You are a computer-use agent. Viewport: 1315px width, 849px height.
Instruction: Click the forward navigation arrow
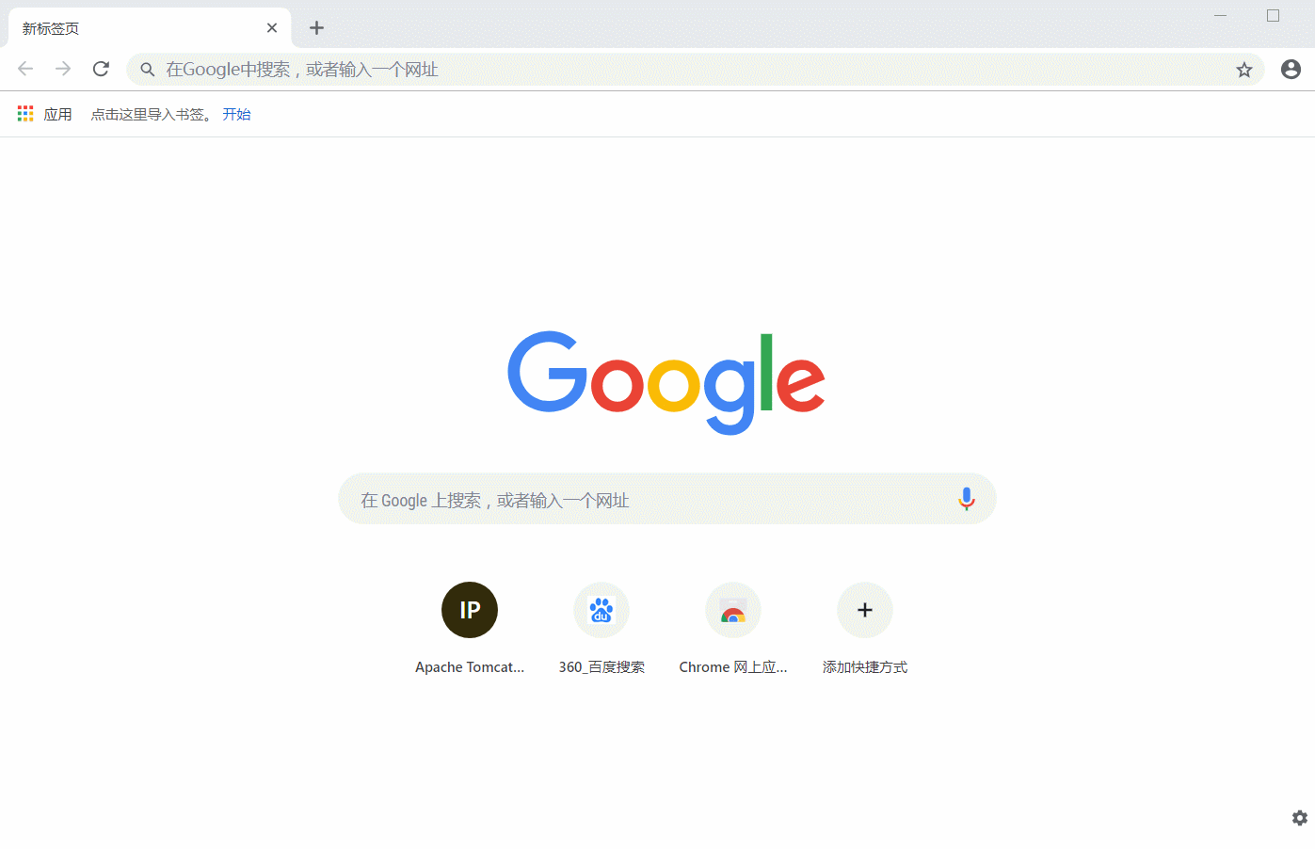pos(63,69)
